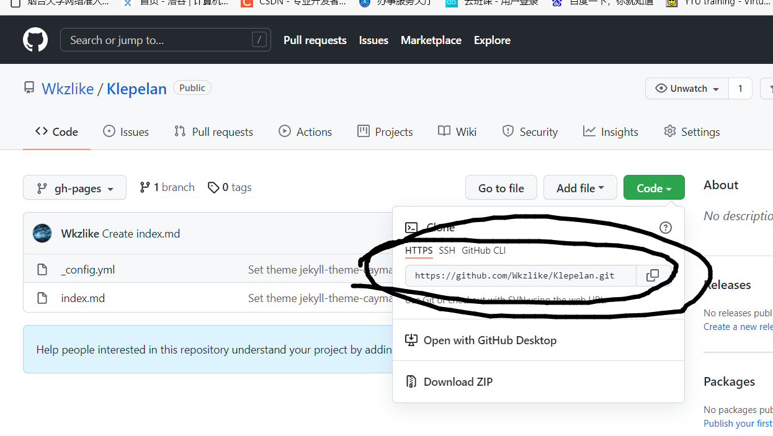The image size is (773, 436).
Task: Select the HTTPS clone tab
Action: click(x=419, y=251)
